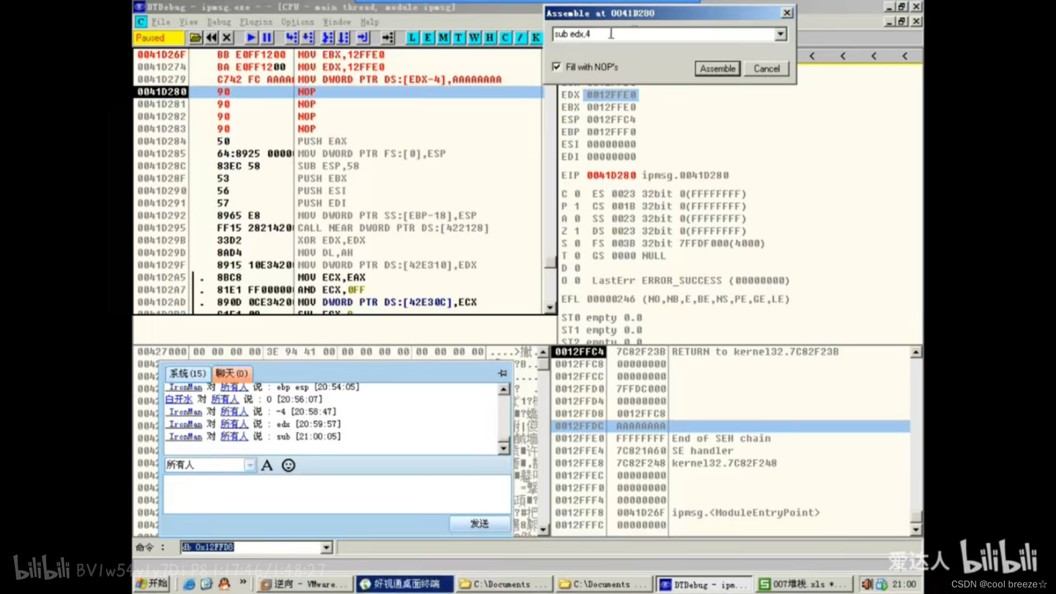The width and height of the screenshot is (1056, 594).
Task: Click the EIP register value 0041D280
Action: coord(611,175)
